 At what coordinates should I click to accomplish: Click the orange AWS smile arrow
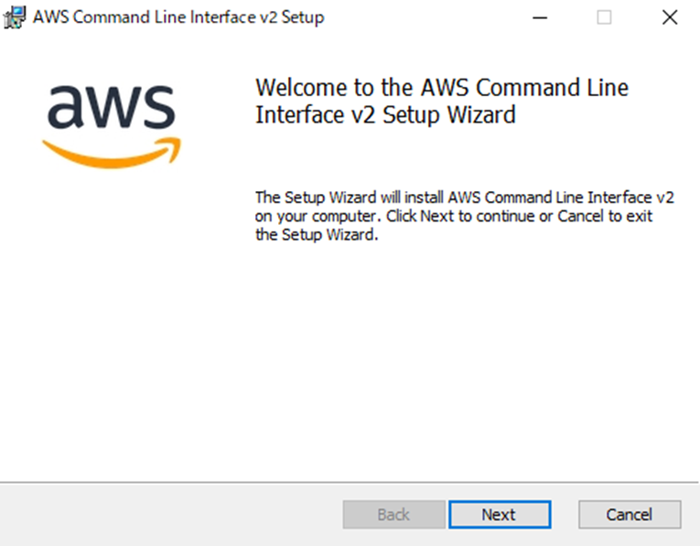pyautogui.click(x=112, y=153)
